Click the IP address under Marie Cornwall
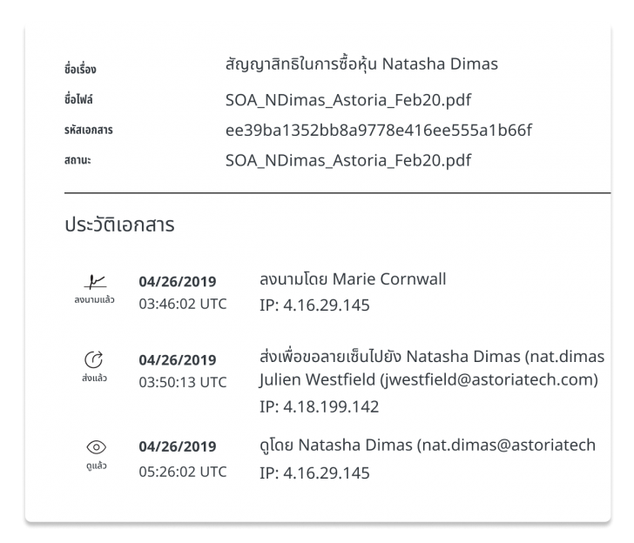This screenshot has width=634, height=543. (314, 305)
